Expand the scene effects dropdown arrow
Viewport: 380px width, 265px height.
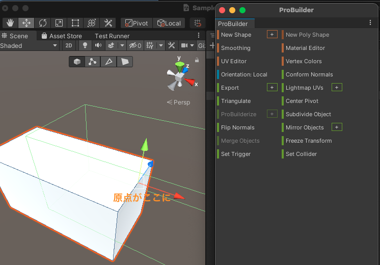coord(122,45)
